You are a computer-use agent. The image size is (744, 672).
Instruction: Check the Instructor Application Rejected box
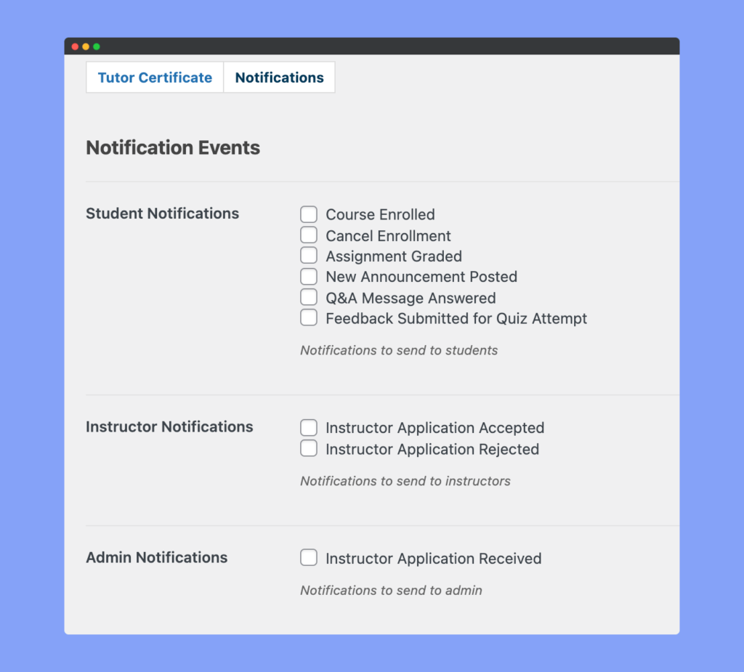point(309,448)
